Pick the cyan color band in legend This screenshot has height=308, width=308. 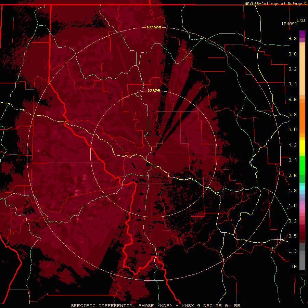[x=302, y=188]
